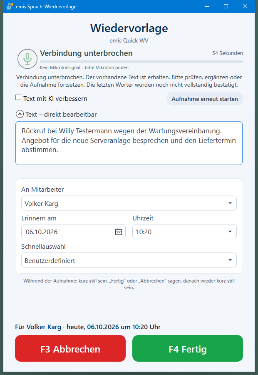Image resolution: width=258 pixels, height=375 pixels.
Task: Open the Uhrzeit time dropdown
Action: pos(184,232)
